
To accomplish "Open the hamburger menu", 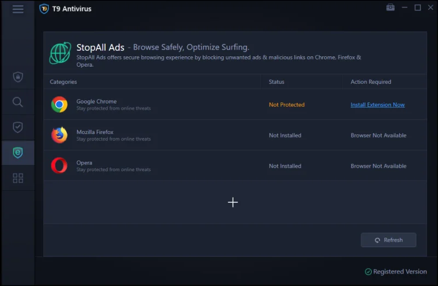I will [18, 9].
